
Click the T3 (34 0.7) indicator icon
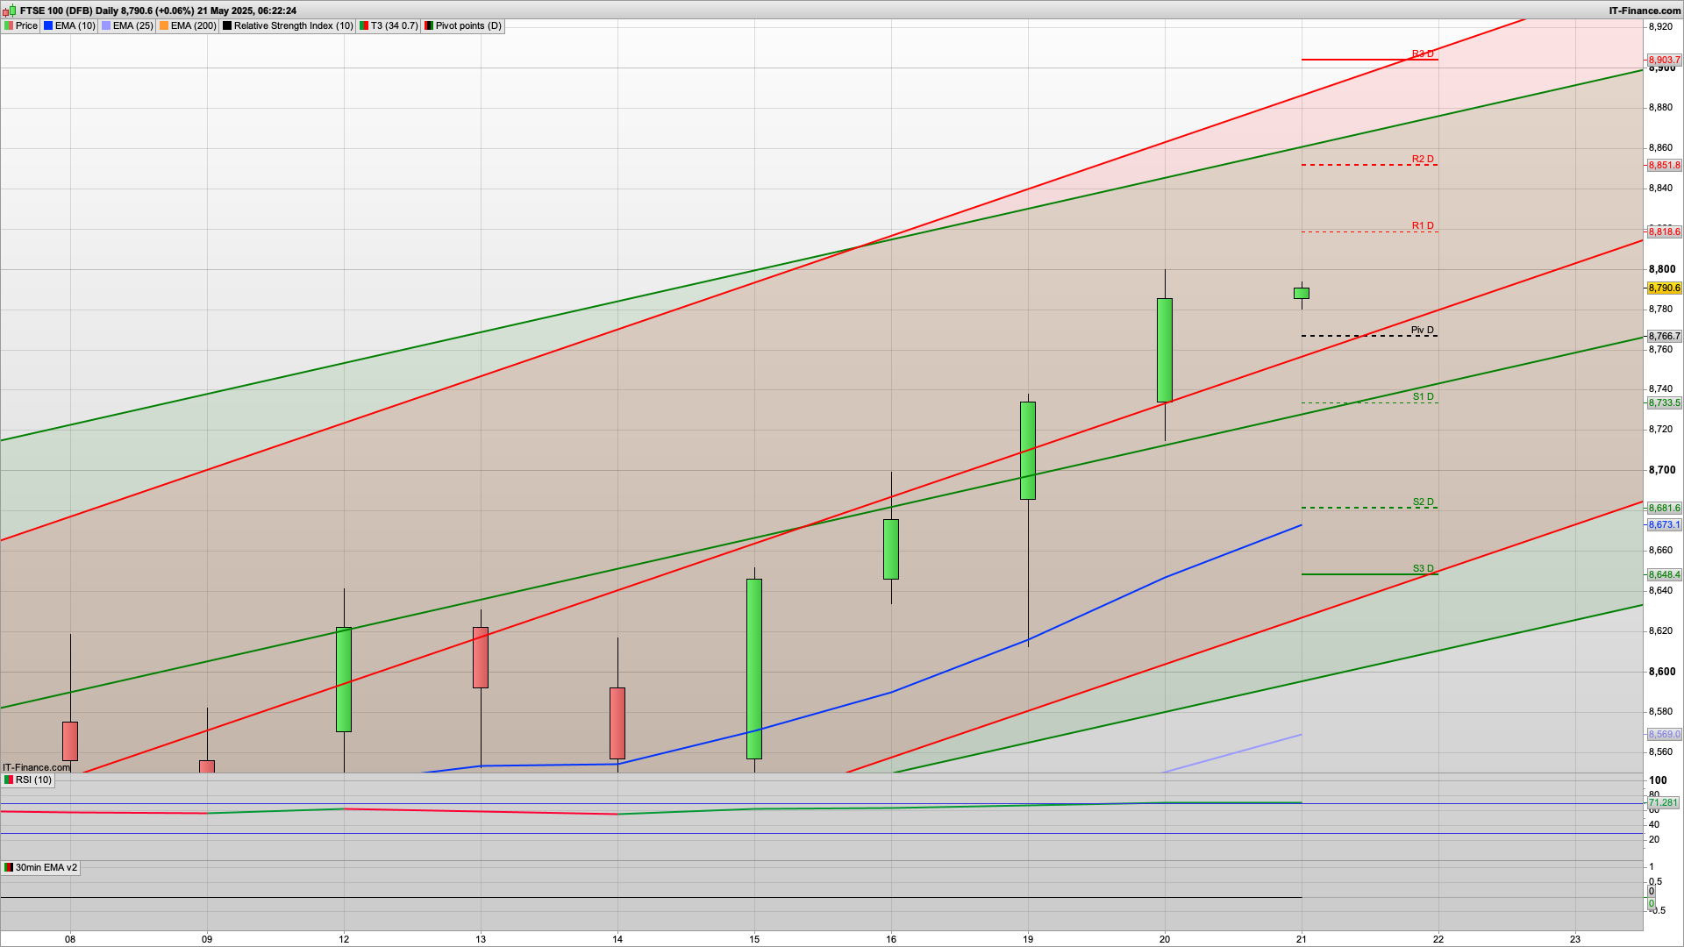364,25
